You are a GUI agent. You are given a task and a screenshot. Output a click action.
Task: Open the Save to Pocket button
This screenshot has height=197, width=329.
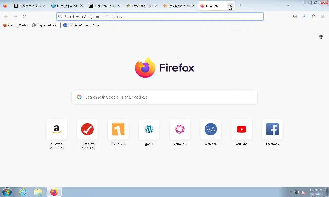click(x=295, y=17)
